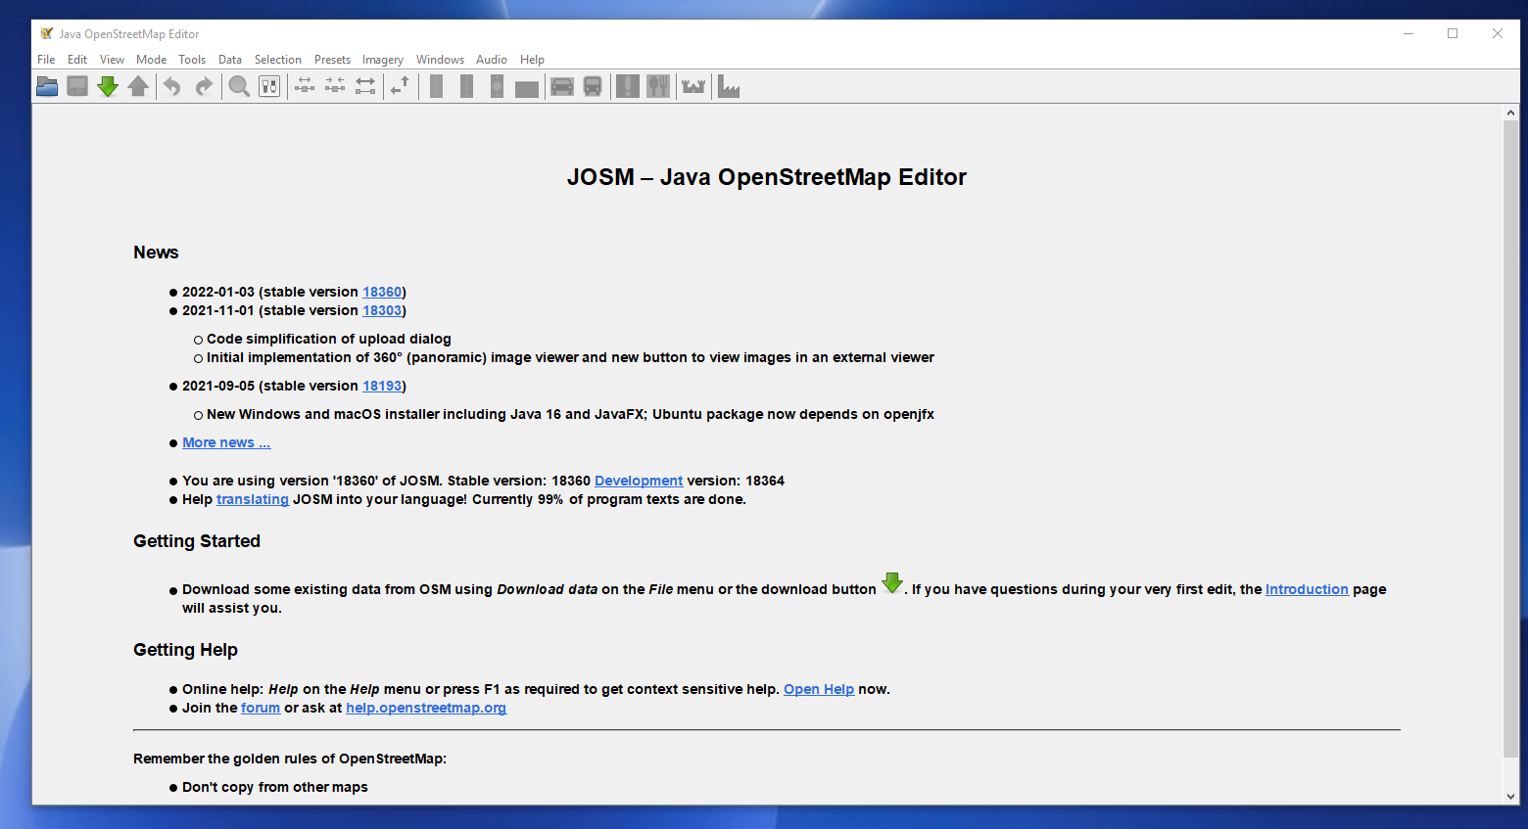Click the Save floppy disk icon

point(77,87)
